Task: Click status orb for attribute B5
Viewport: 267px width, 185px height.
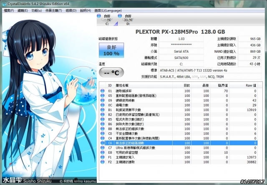Action: point(102,119)
